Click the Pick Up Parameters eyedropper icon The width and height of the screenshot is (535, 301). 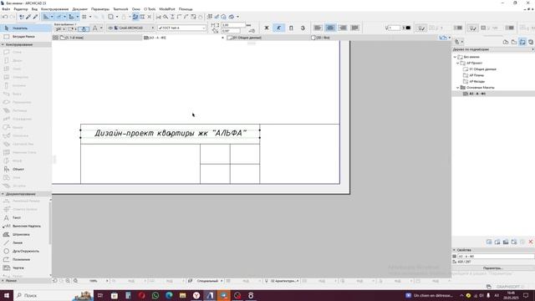click(x=28, y=17)
